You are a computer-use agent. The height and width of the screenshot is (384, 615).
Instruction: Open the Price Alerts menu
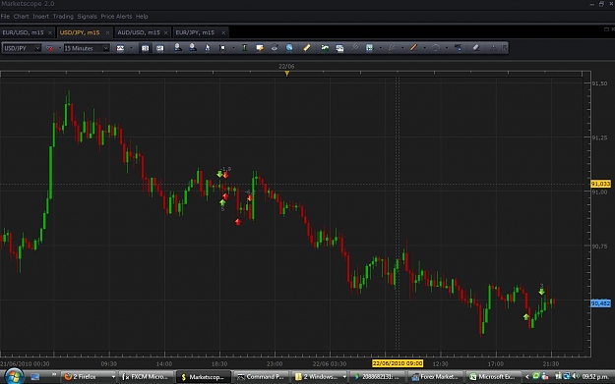pyautogui.click(x=116, y=17)
